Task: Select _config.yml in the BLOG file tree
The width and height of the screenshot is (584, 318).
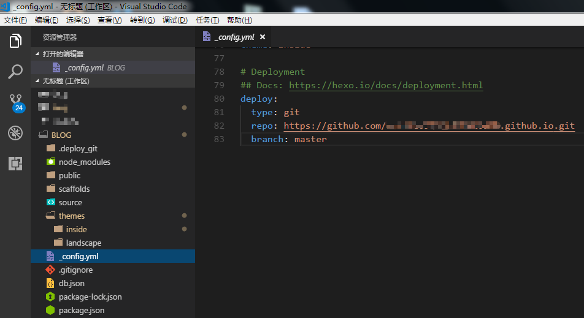Action: click(x=113, y=256)
